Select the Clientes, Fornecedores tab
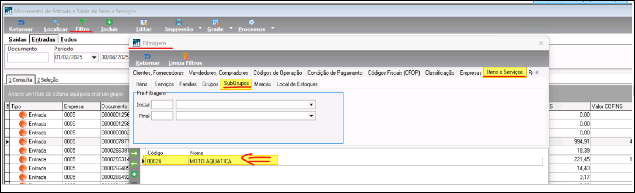 [x=158, y=73]
